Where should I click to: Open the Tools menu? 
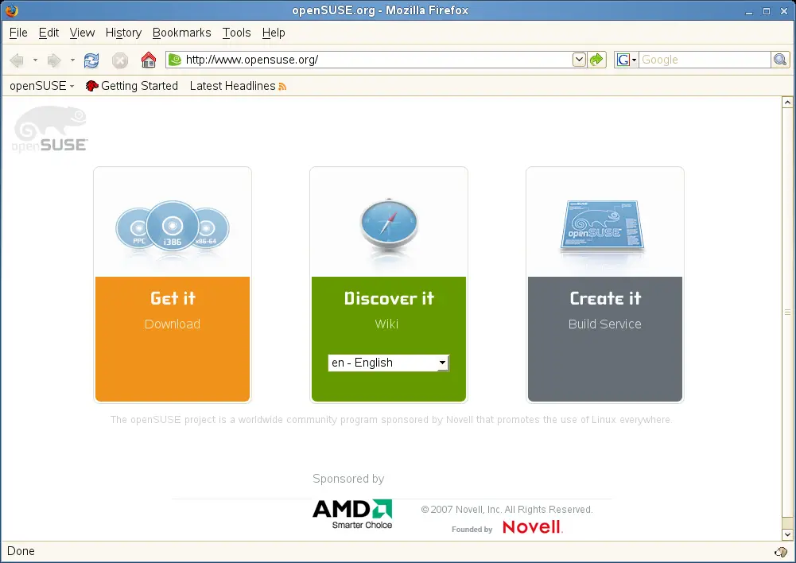[x=236, y=33]
